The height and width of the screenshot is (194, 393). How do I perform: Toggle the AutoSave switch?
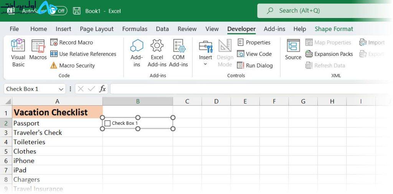(58, 11)
